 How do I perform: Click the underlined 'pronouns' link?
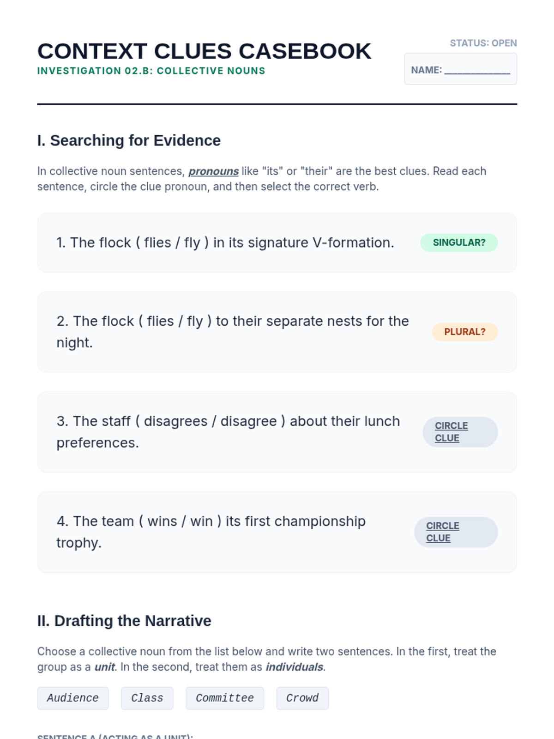pyautogui.click(x=213, y=171)
